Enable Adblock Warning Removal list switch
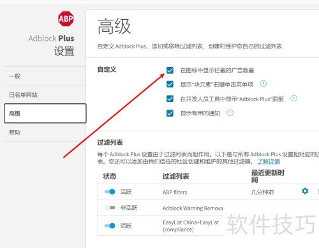Image resolution: width=319 pixels, height=248 pixels. [110, 207]
